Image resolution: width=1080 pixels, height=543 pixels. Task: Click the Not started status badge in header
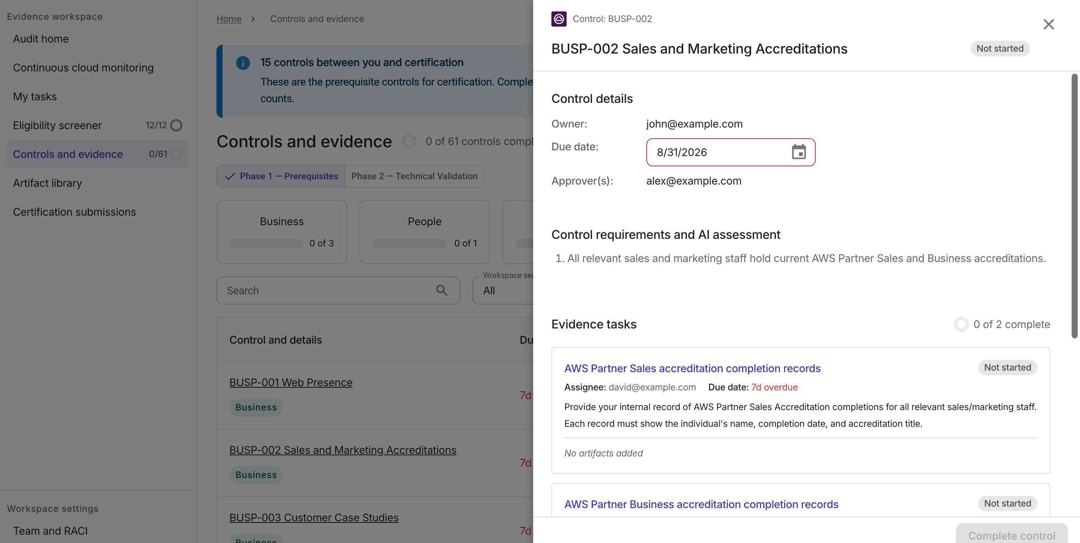pyautogui.click(x=999, y=49)
